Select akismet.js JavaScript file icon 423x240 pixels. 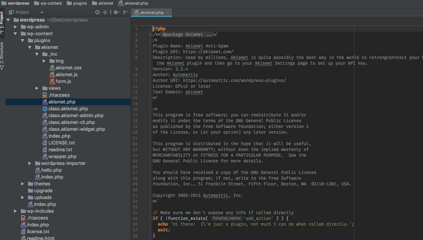click(52, 75)
